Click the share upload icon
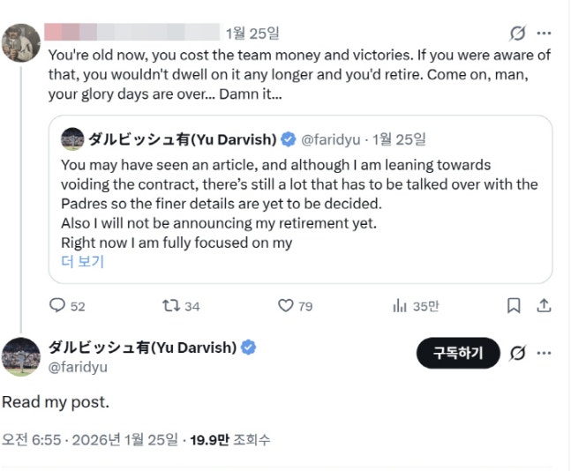This screenshot has width=571, height=471. pos(544,305)
